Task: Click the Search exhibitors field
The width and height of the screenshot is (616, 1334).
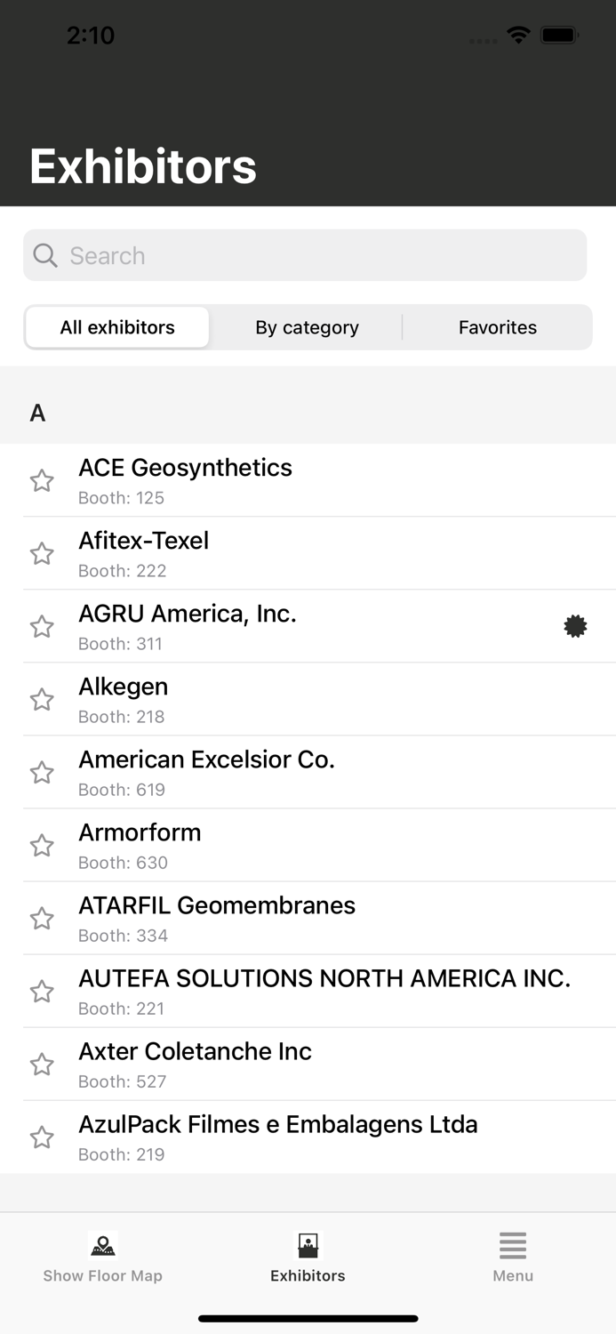Action: coord(320,256)
